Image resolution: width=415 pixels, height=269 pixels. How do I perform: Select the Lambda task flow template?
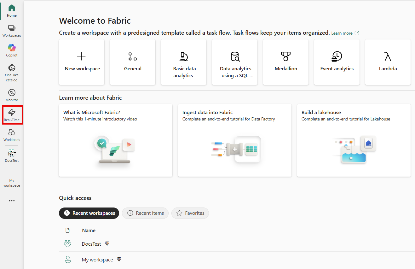point(388,62)
